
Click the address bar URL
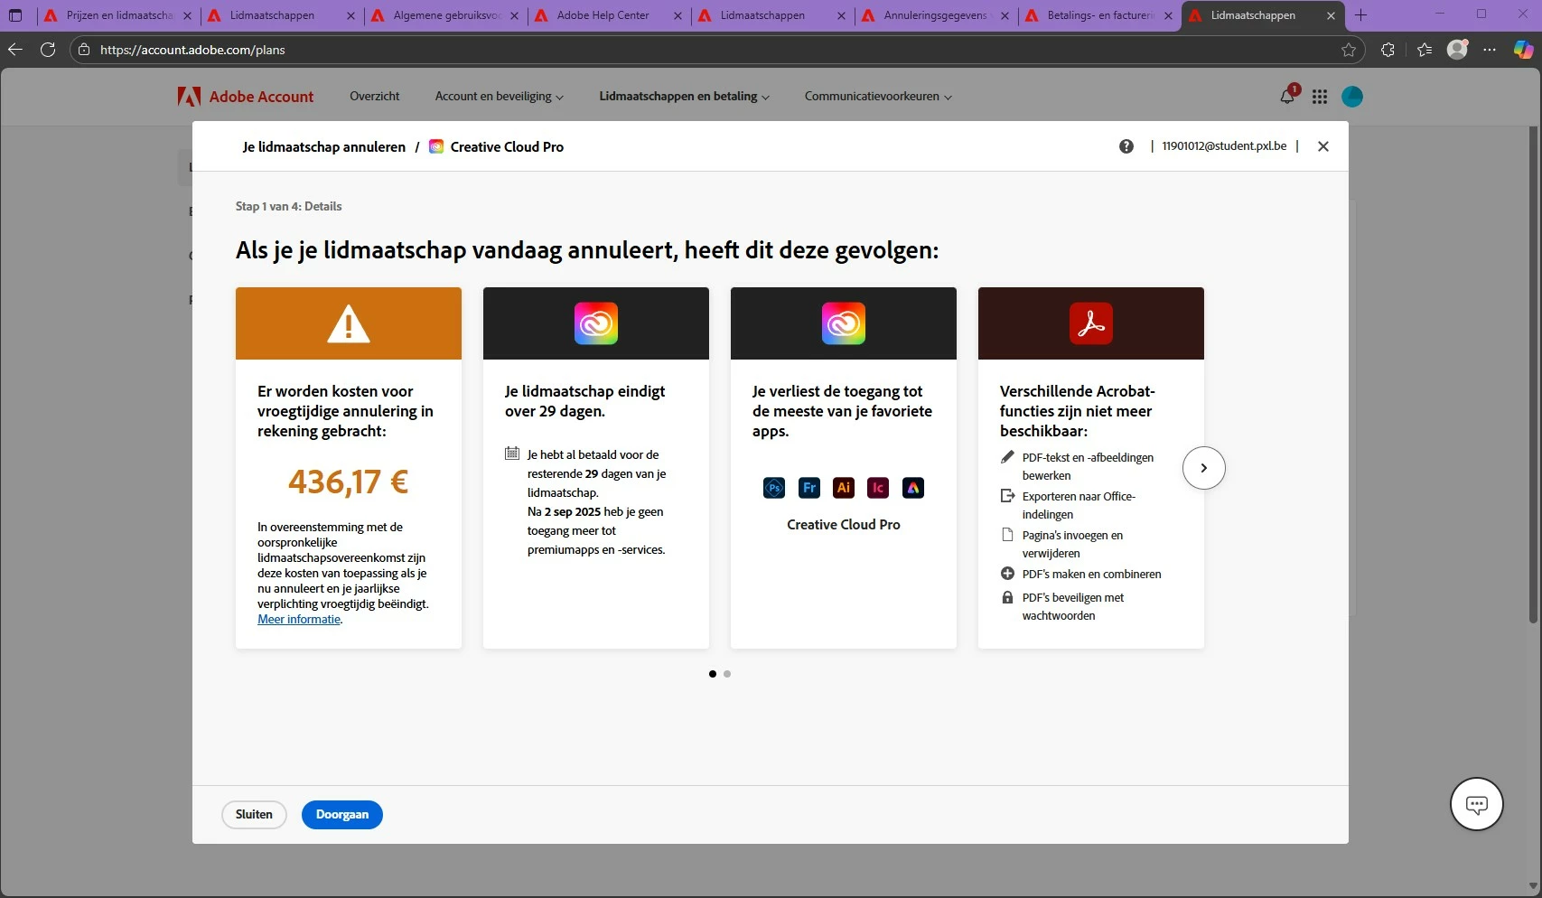pos(192,50)
